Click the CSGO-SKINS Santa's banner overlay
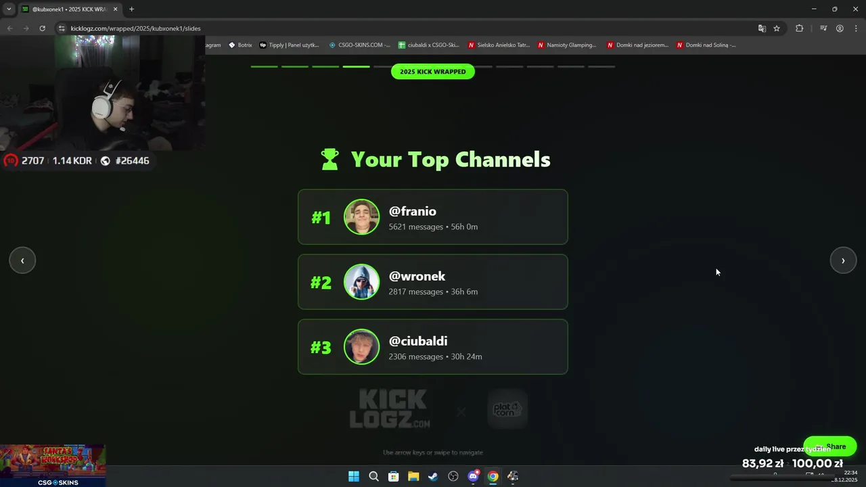The width and height of the screenshot is (866, 487). pos(53,465)
